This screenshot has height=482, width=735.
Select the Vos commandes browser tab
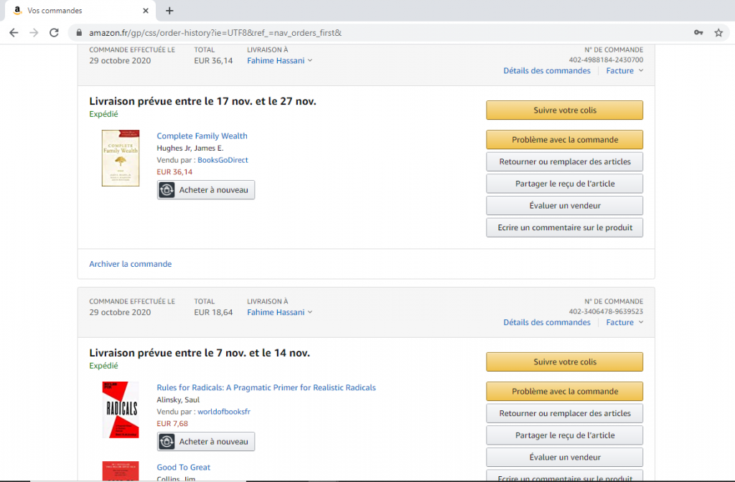(72, 11)
